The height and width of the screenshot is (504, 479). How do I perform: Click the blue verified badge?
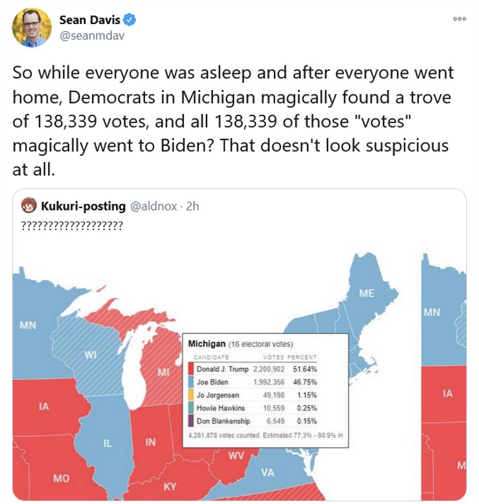[x=130, y=20]
